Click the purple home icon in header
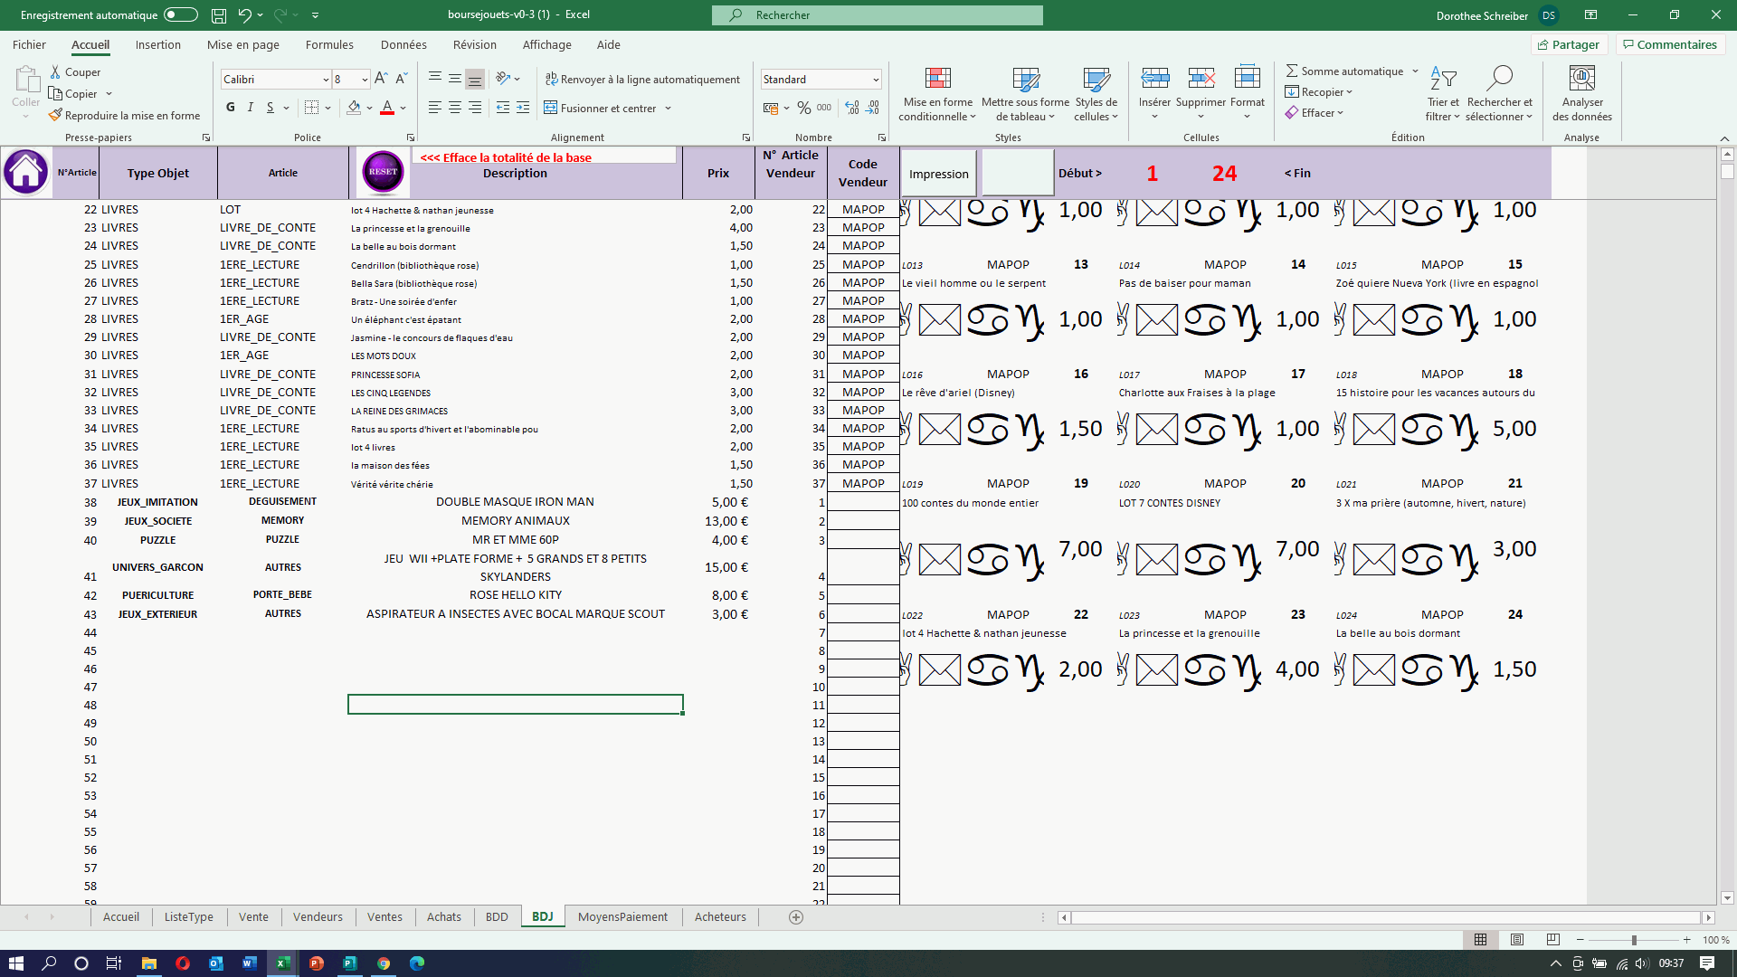Screen dimensions: 1737x977 tap(25, 172)
